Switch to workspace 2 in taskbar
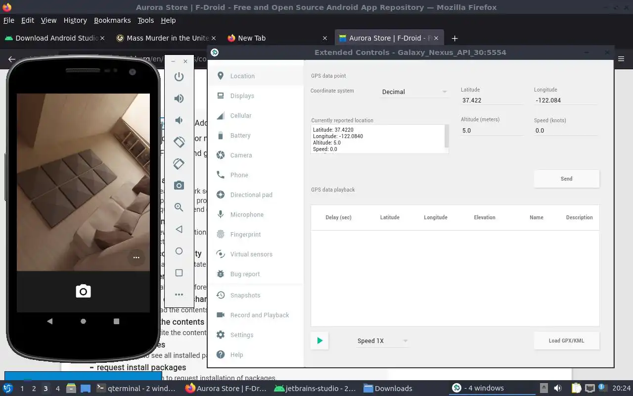 [34, 389]
